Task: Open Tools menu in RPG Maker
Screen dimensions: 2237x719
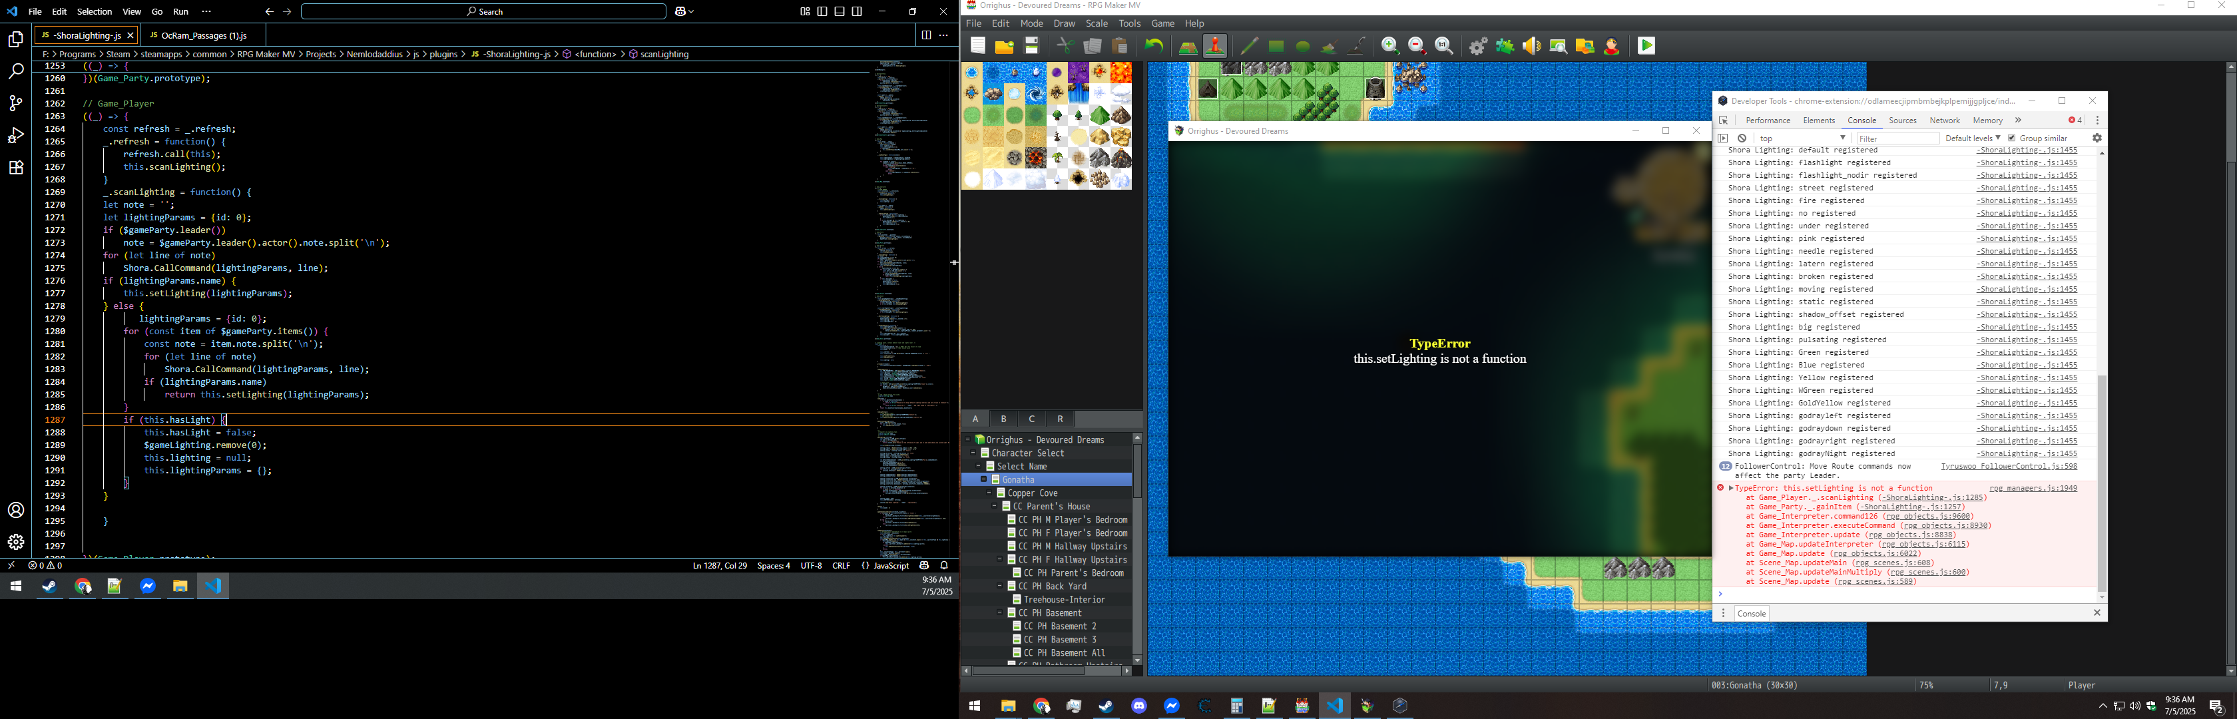Action: pyautogui.click(x=1129, y=23)
